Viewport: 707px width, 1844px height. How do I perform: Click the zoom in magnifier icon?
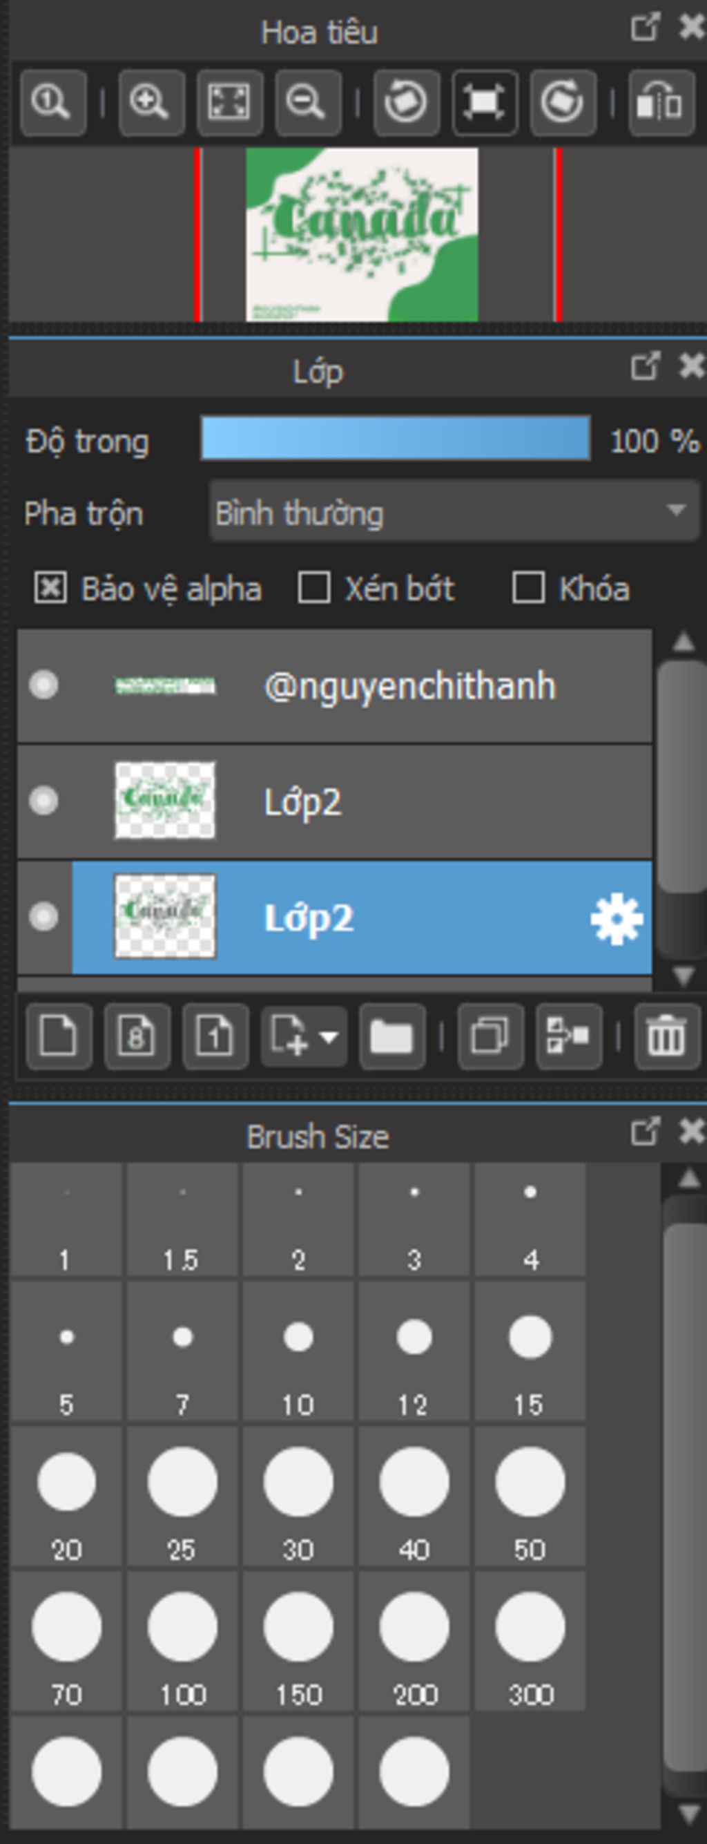(x=151, y=102)
